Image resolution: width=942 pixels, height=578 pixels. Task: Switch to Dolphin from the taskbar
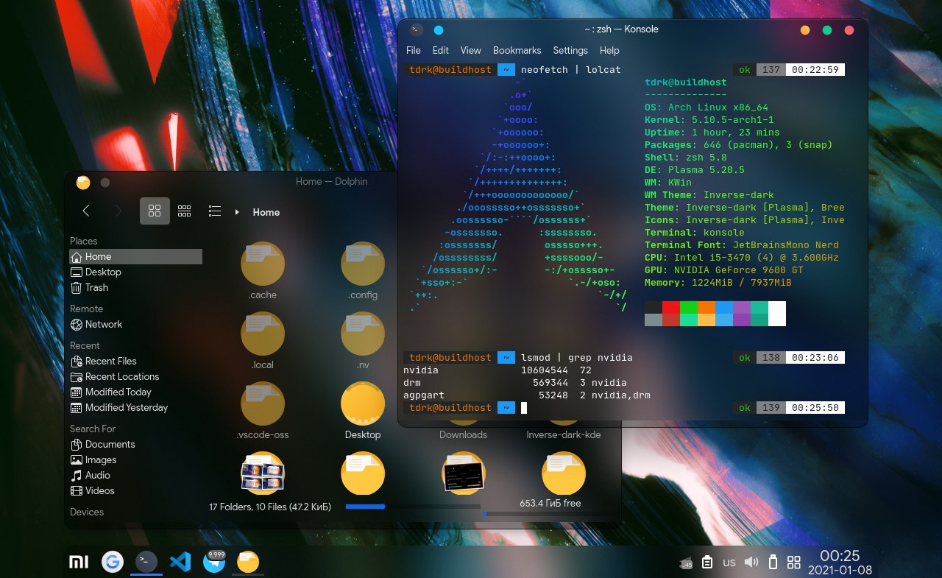248,563
